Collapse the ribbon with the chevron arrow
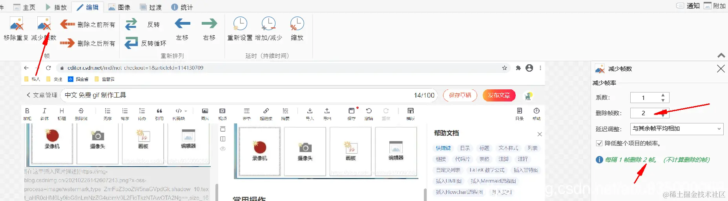This screenshot has width=728, height=201. pos(721,56)
